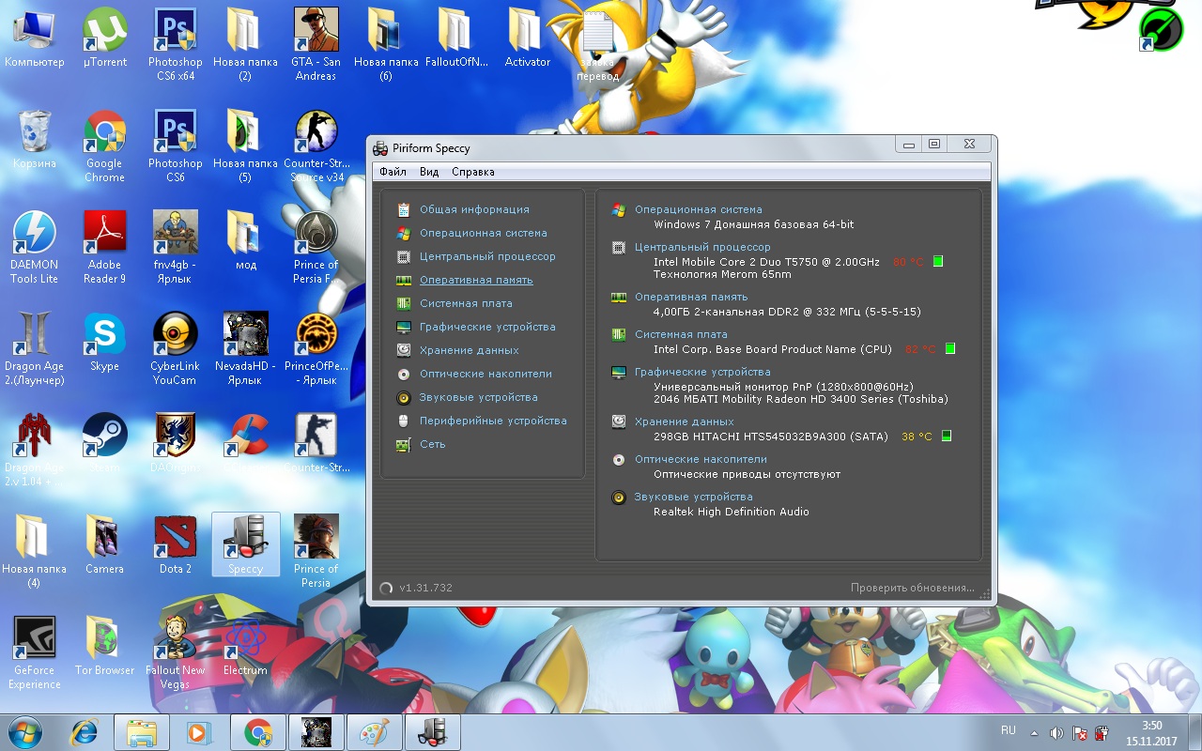Click the Центральный процессор sidebar icon

coord(404,256)
